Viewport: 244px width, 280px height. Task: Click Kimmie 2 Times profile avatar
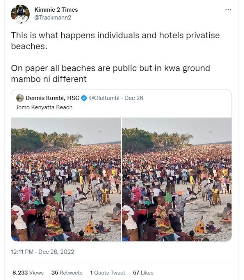coord(20,14)
